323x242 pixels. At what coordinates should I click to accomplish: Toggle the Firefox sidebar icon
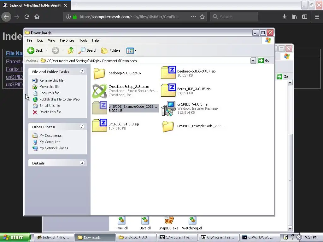tap(305, 17)
